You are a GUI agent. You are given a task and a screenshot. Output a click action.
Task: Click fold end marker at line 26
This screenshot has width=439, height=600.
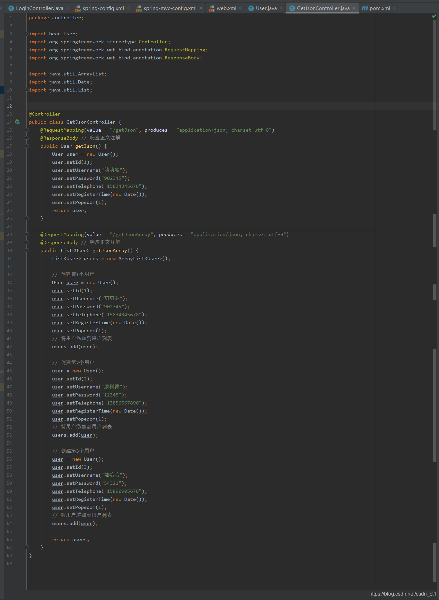pos(27,218)
